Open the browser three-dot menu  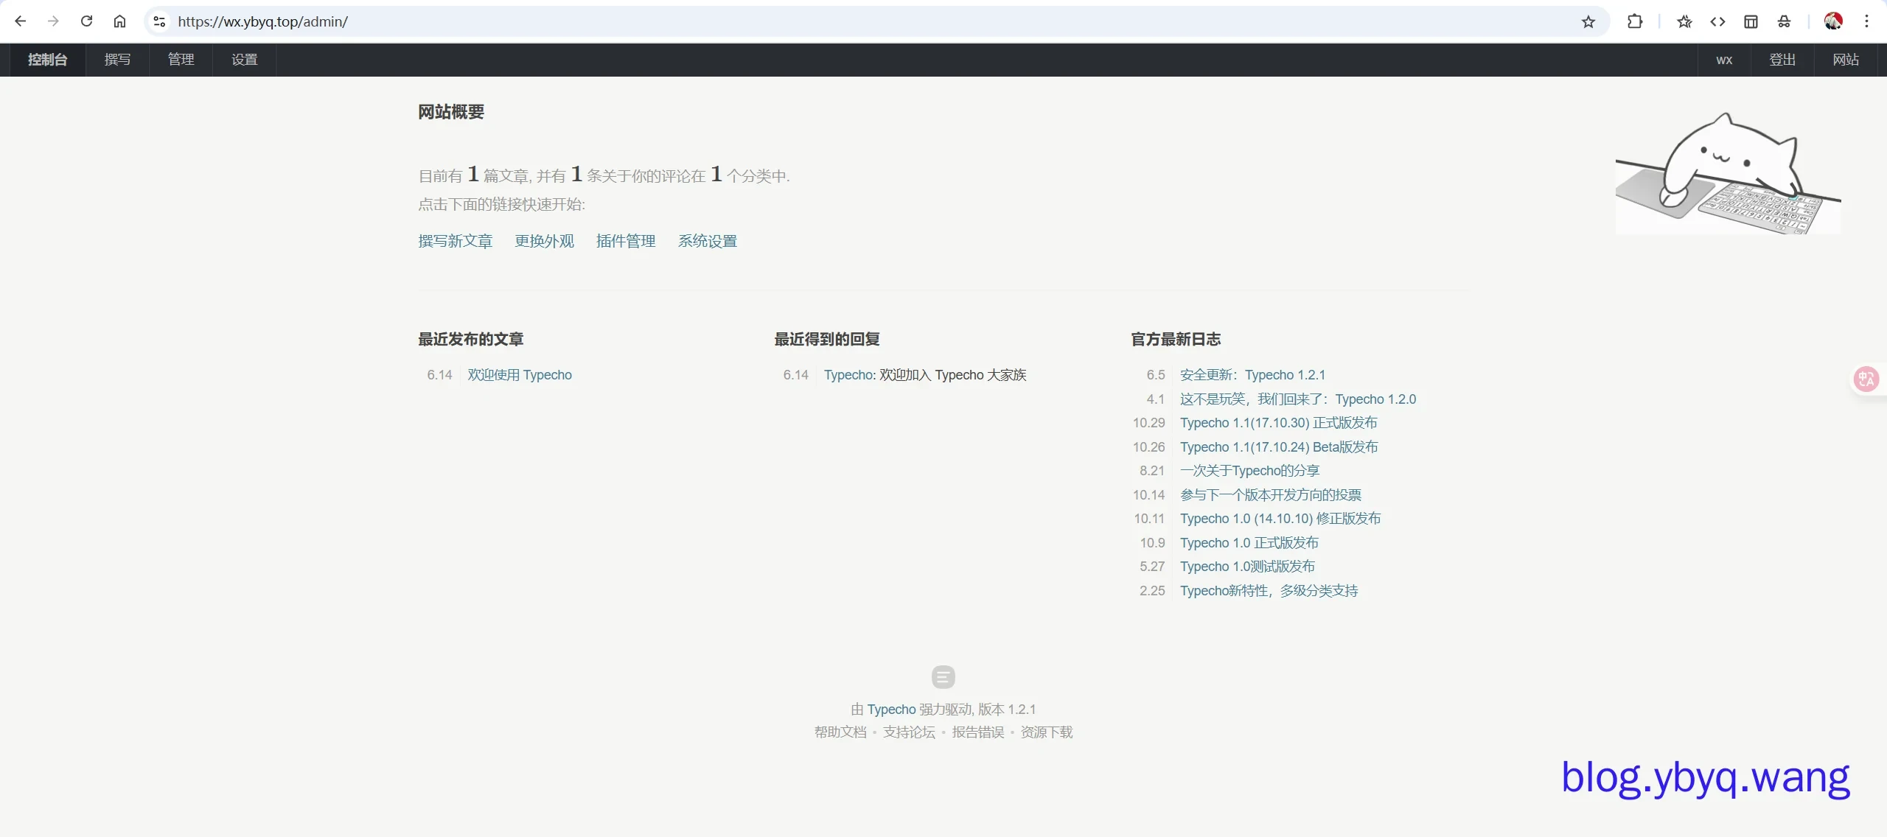pyautogui.click(x=1867, y=21)
